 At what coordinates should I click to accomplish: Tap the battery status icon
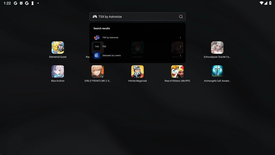[270, 3]
